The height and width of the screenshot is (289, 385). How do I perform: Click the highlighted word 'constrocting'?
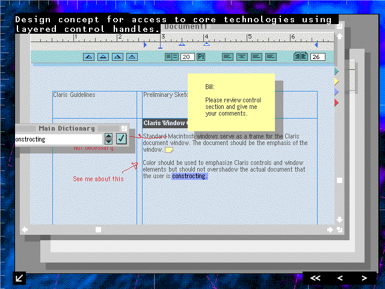click(189, 176)
